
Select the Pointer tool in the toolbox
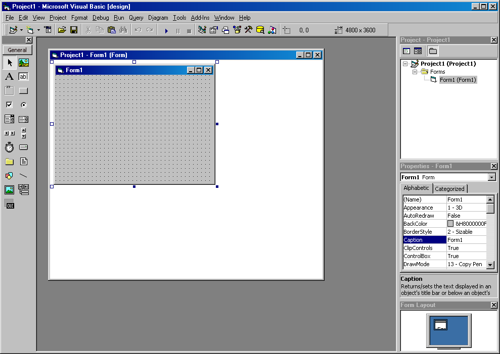click(10, 63)
